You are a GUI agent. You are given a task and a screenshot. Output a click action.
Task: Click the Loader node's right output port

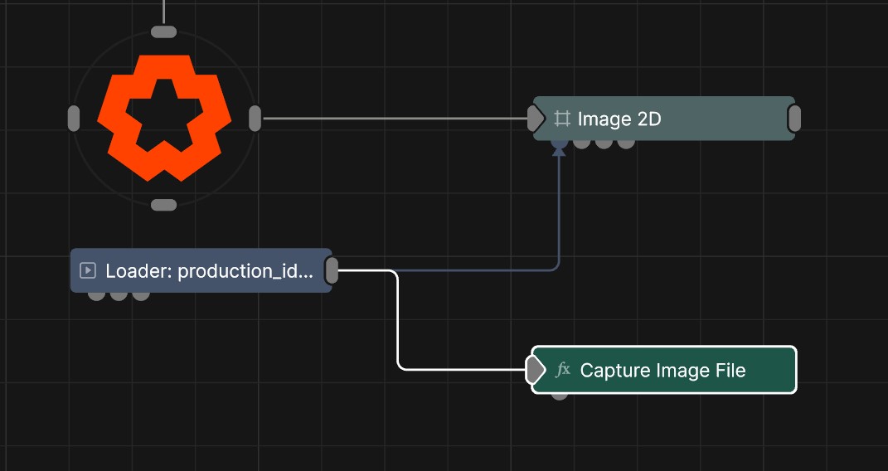coord(332,270)
